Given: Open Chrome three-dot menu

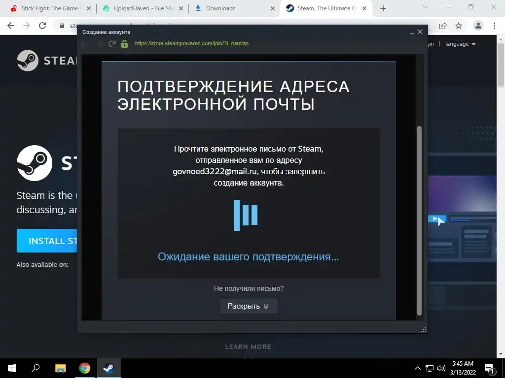Looking at the screenshot, I should 494,26.
